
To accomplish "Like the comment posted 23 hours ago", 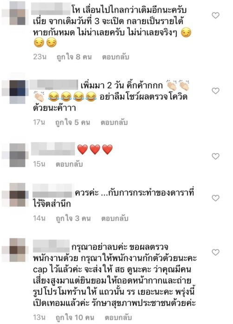I will (215, 15).
